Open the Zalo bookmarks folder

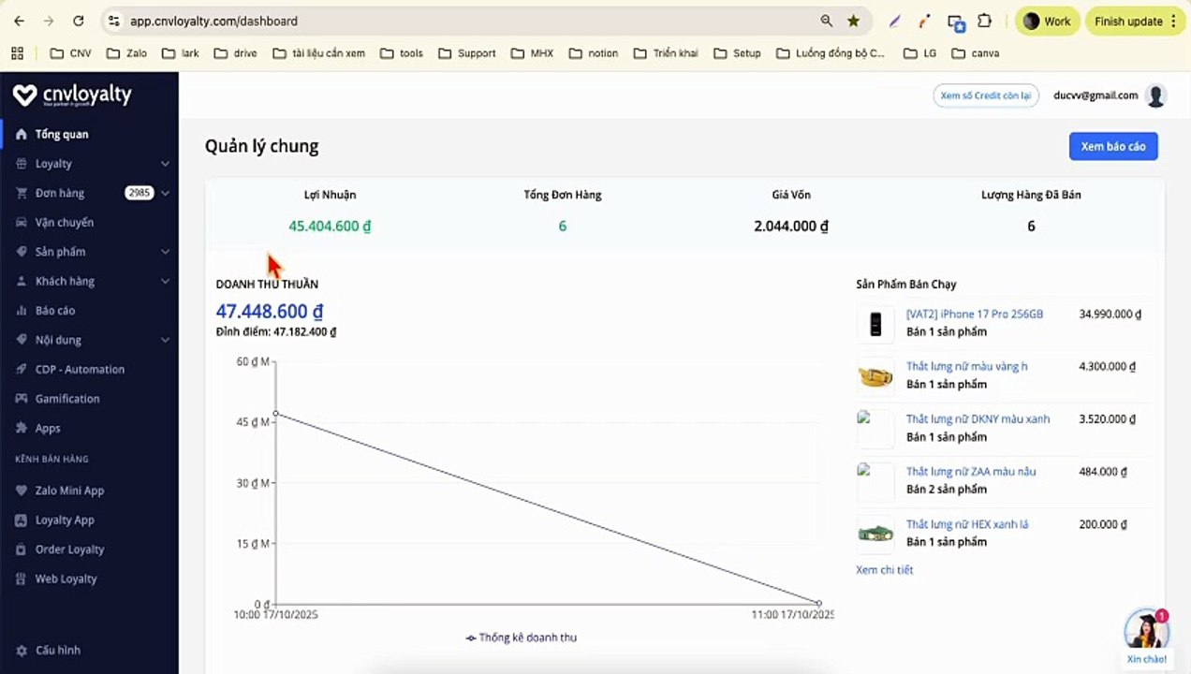126,53
